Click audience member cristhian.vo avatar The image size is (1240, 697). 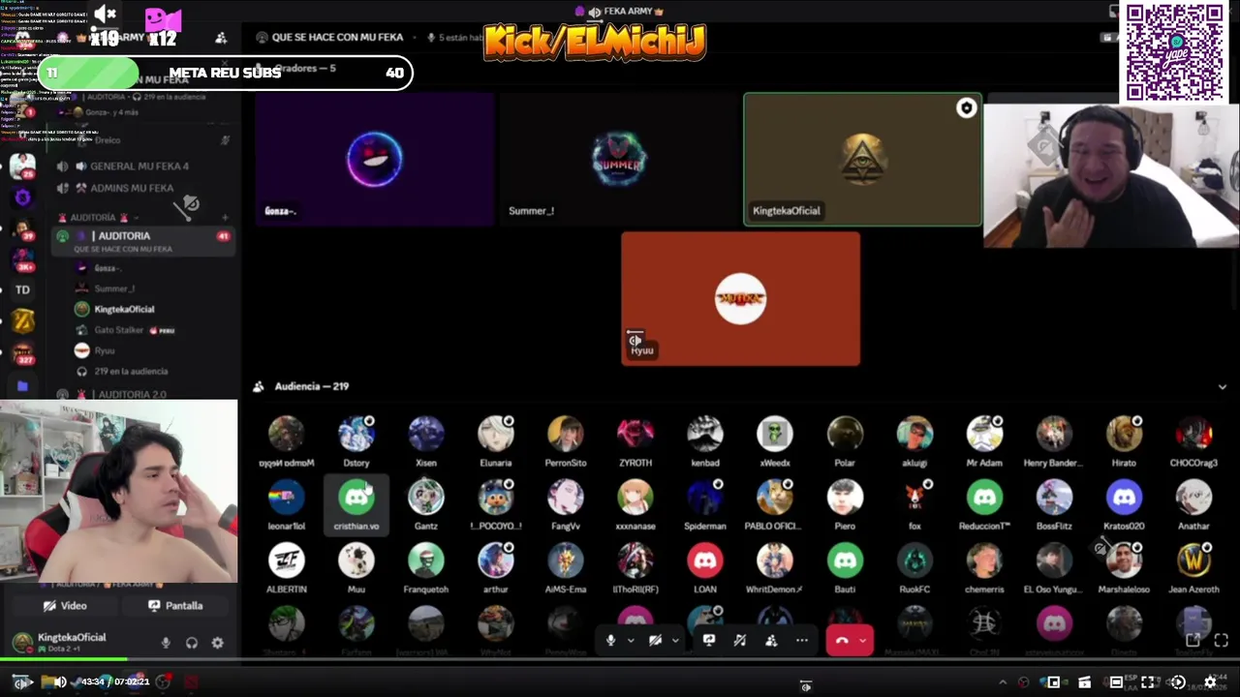(x=356, y=499)
